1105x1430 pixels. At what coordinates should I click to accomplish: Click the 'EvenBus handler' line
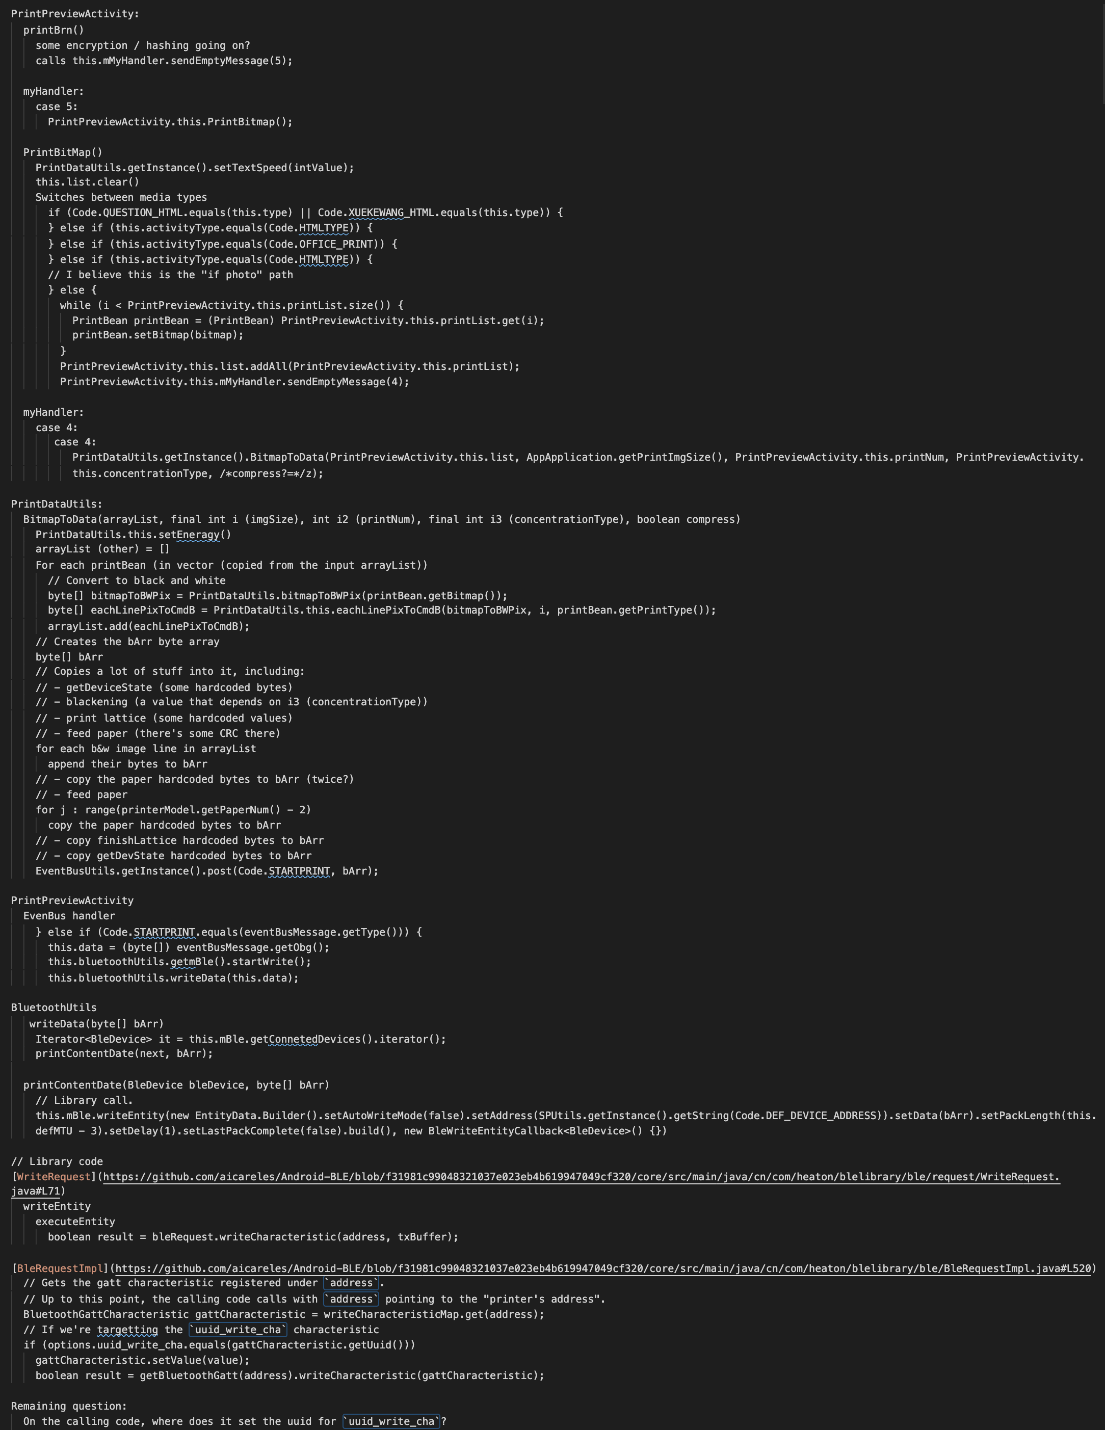tap(69, 915)
